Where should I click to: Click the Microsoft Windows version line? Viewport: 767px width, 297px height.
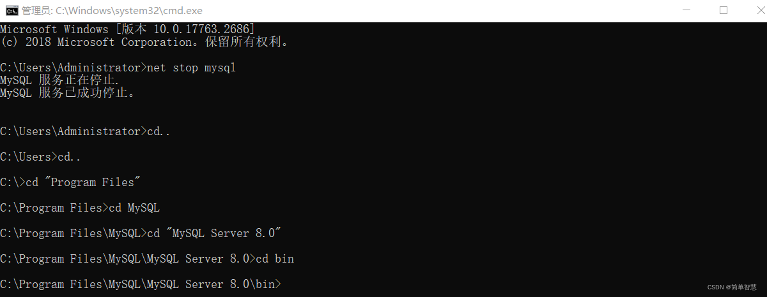coord(128,29)
